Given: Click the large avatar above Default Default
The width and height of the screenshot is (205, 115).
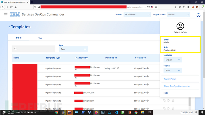Looking at the screenshot, I should tap(180, 26).
